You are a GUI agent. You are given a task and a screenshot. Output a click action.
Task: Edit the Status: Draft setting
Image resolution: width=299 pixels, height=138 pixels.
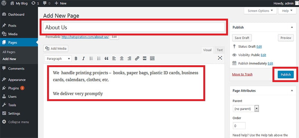tap(259, 47)
